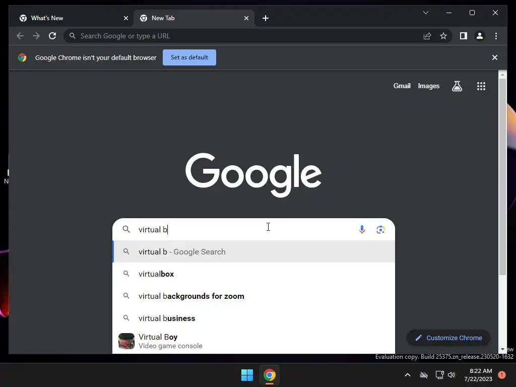Open the side panel icon
Screen dimensions: 516x387
pos(464,36)
